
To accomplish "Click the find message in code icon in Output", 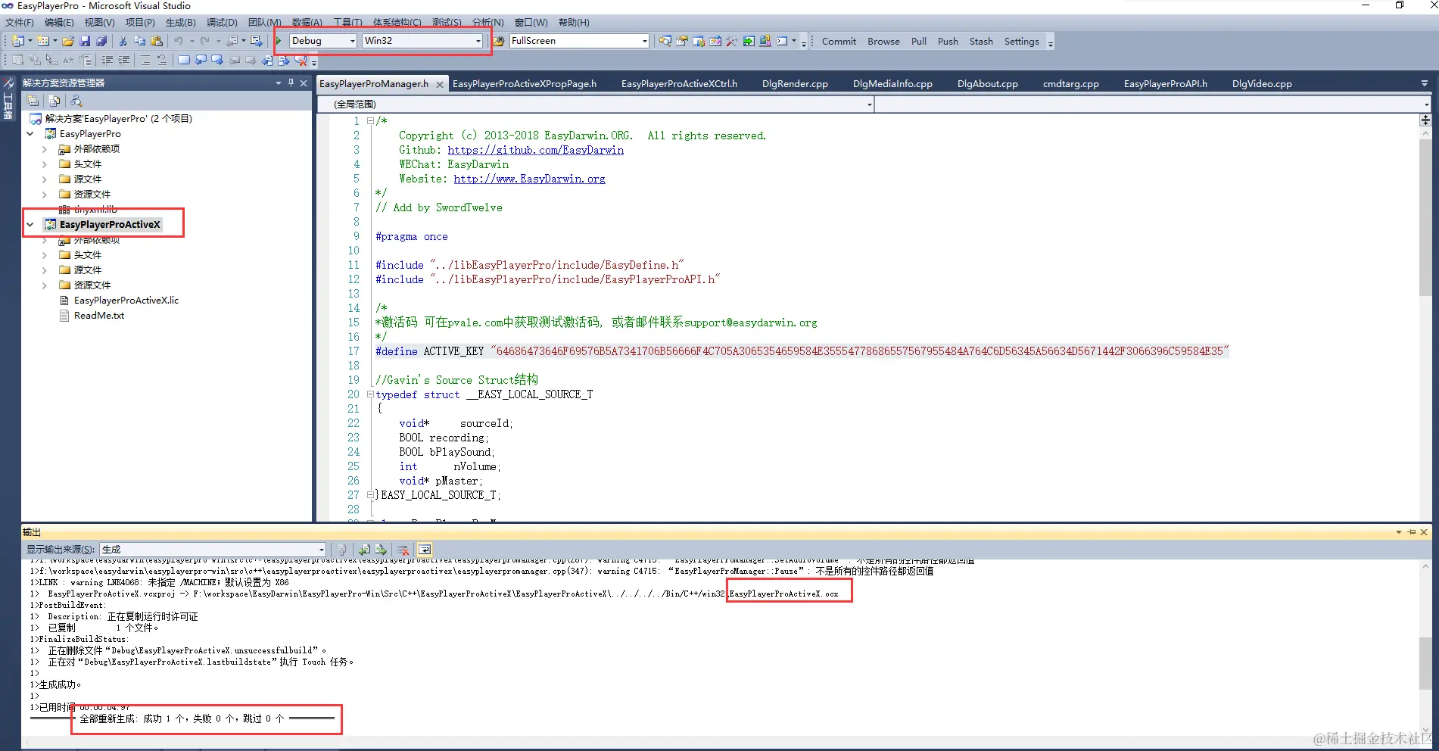I will 342,550.
